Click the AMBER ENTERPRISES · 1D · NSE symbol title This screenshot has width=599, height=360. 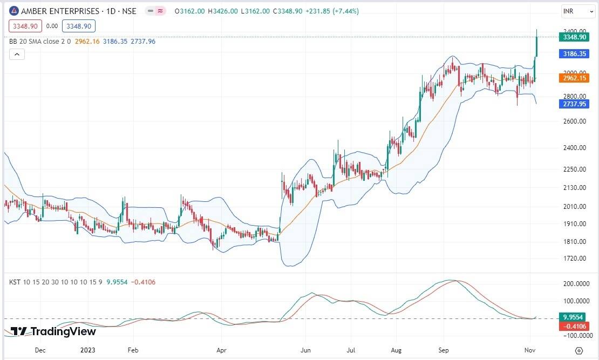(x=79, y=11)
